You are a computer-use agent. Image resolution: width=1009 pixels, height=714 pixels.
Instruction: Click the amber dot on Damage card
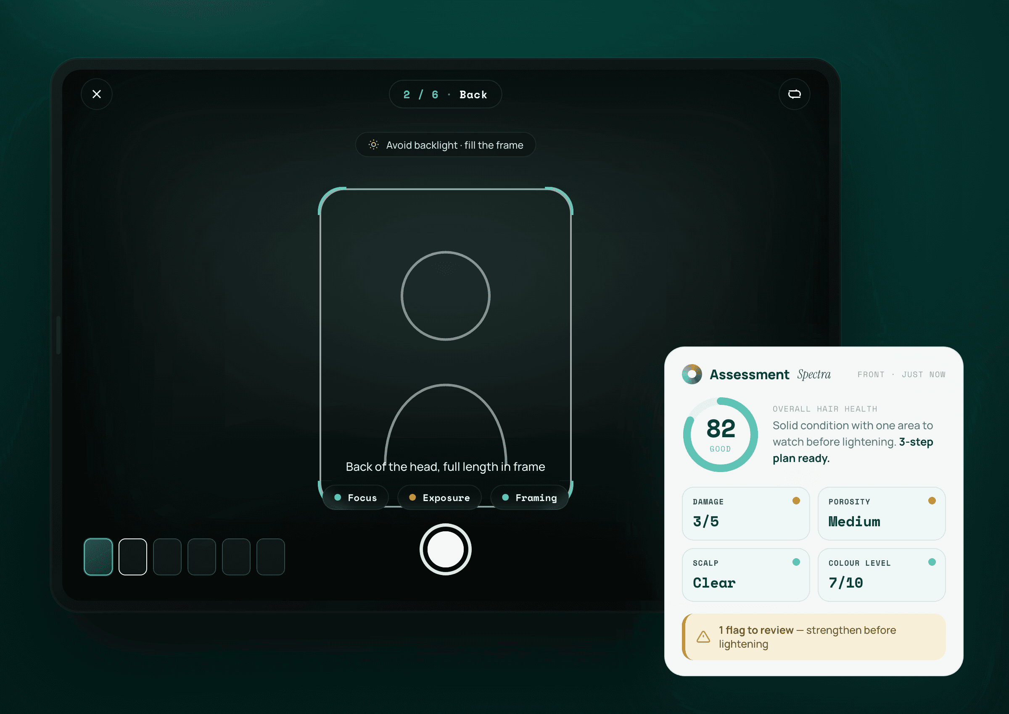click(x=796, y=500)
